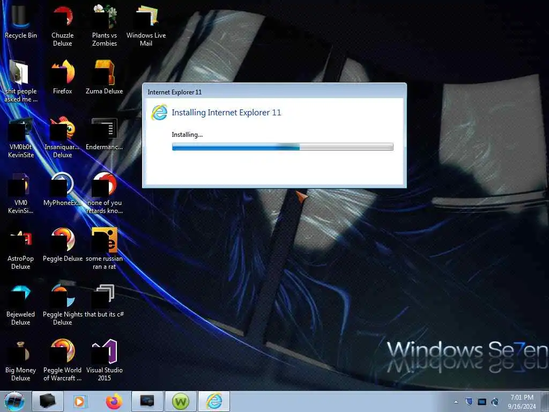Launch Big Money Deluxe desktop icon
549x412 pixels.
tap(21, 360)
